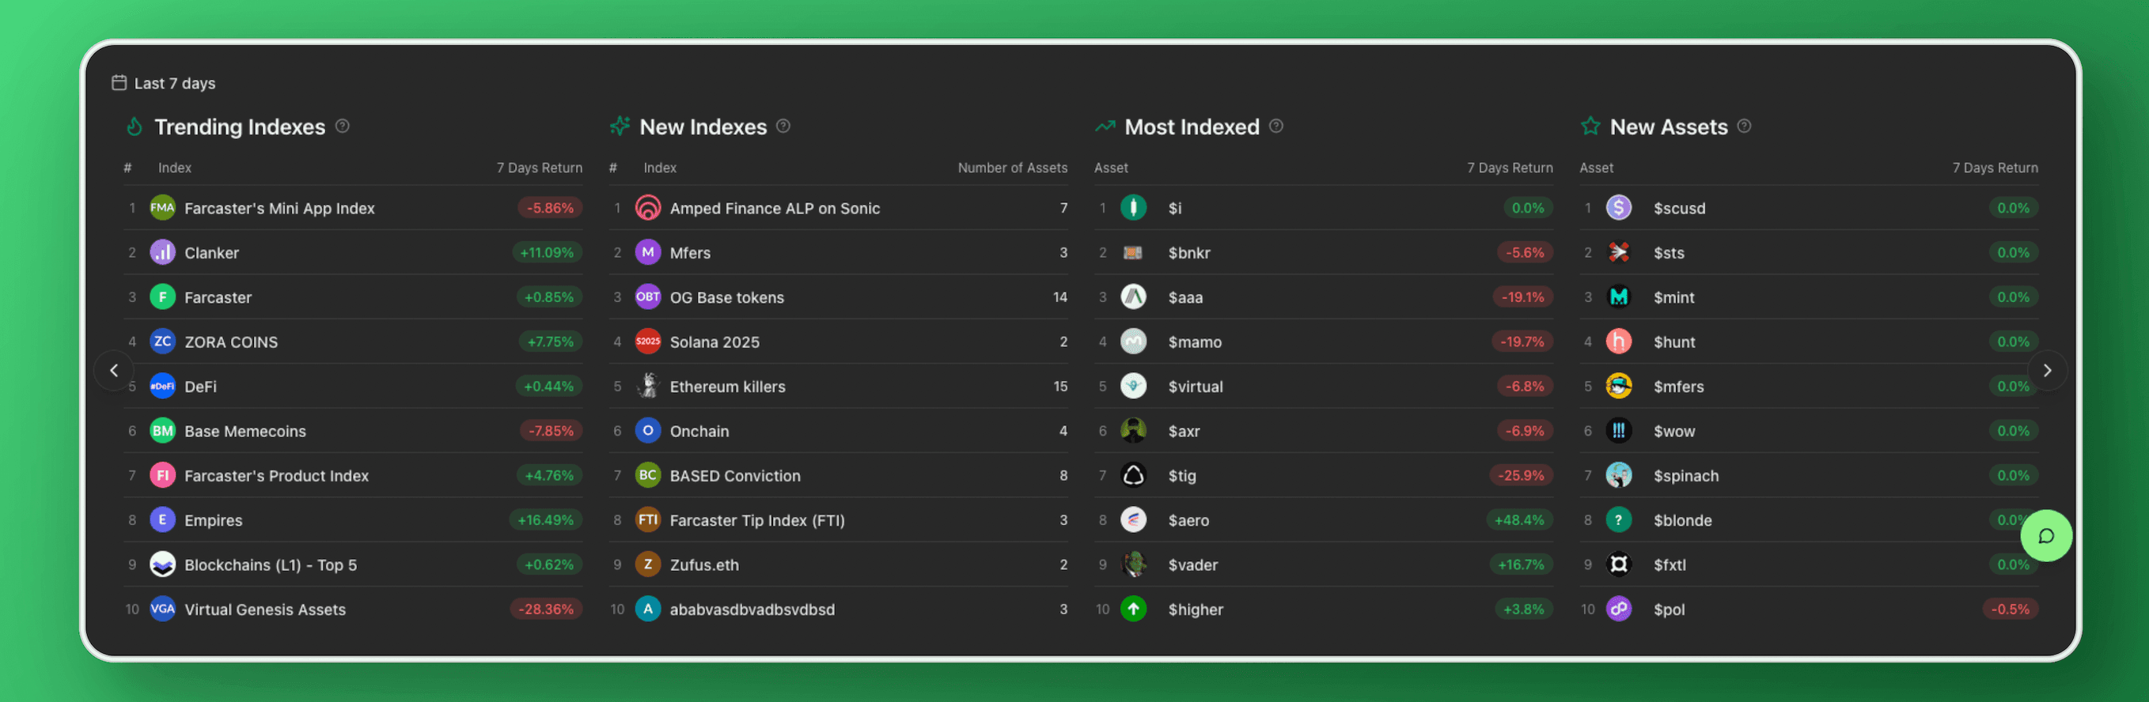2149x702 pixels.
Task: Click the $hunt asset icon
Action: click(x=1618, y=341)
